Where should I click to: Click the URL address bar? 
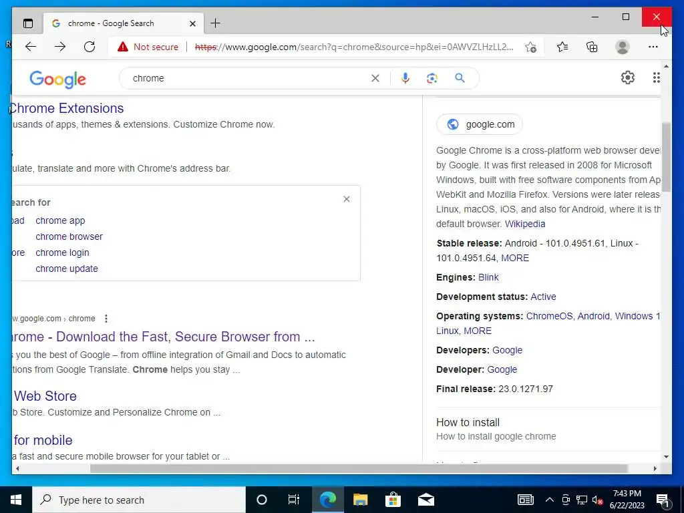(354, 47)
